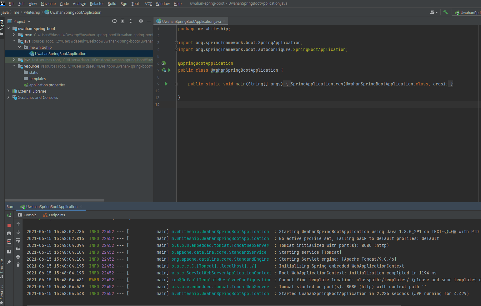This screenshot has height=306, width=481.
Task: Expand External Libraries
Action: (x=8, y=91)
